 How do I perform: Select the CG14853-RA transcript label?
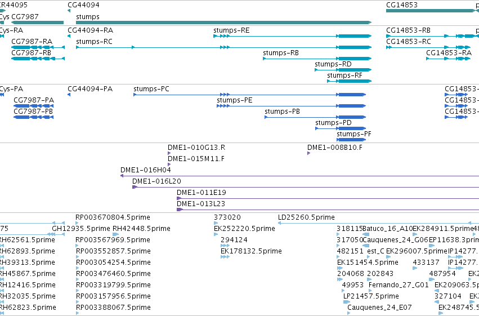click(449, 53)
